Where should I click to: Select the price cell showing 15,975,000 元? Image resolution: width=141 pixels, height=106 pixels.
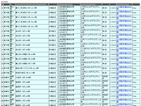pos(69,92)
